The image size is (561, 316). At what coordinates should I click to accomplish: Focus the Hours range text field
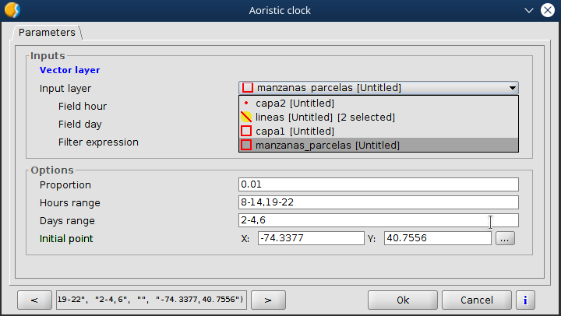point(378,202)
